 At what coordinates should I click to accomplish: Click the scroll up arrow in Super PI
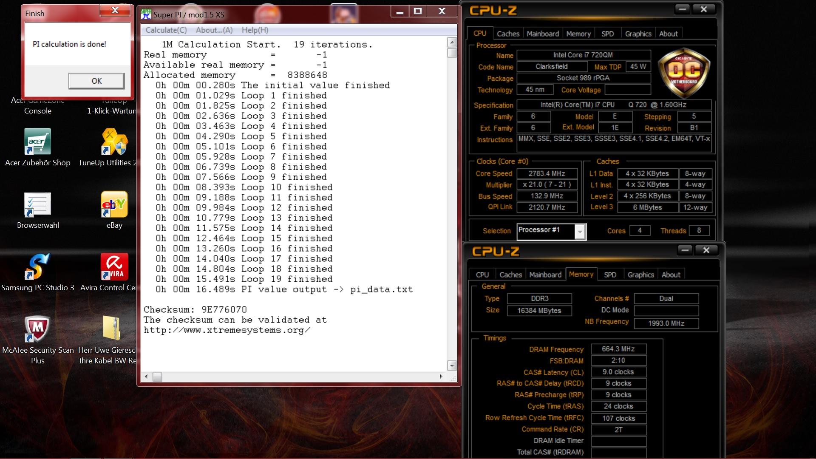[452, 42]
